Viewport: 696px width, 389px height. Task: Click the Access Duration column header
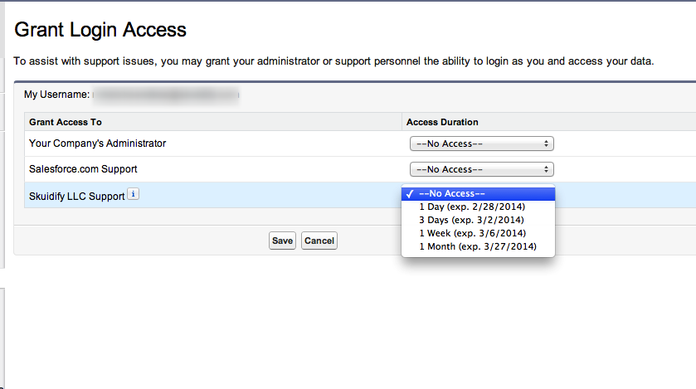[442, 122]
